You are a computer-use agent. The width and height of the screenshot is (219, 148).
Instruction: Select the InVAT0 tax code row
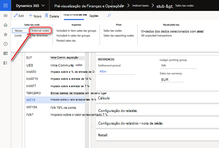point(55,72)
